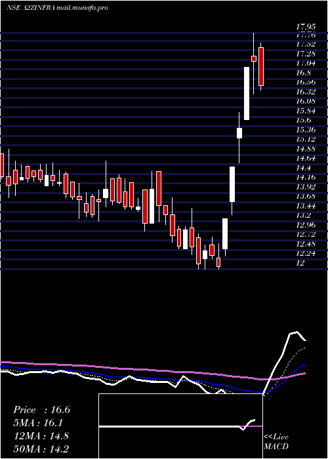The image size is (328, 459).
Task: Click the 16.8 price axis label
Action: pos(304,73)
